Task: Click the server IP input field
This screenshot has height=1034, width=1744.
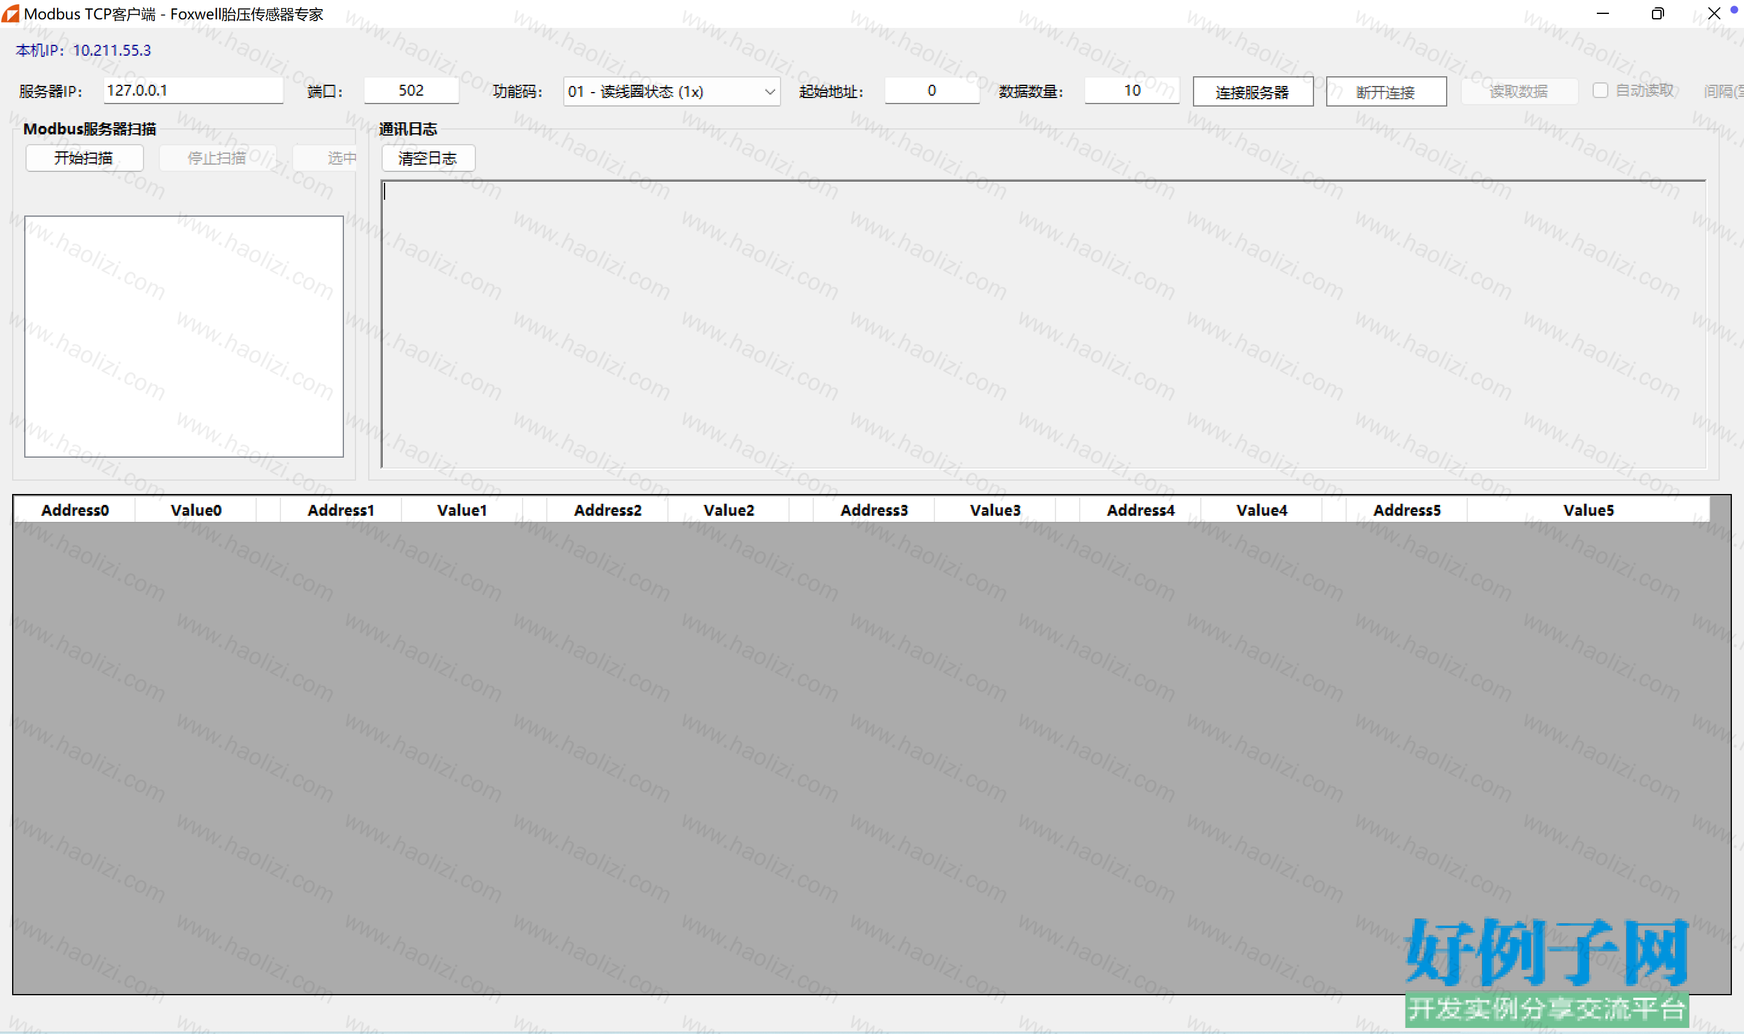Action: [x=193, y=91]
